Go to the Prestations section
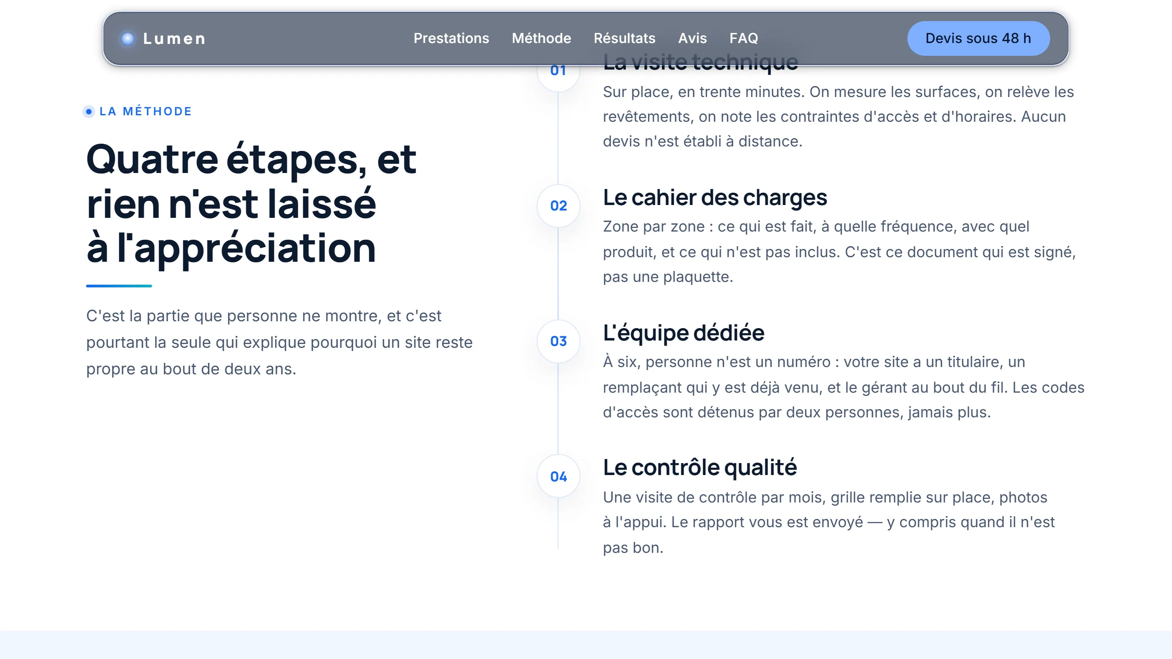Screen dimensions: 1172x659 451,38
